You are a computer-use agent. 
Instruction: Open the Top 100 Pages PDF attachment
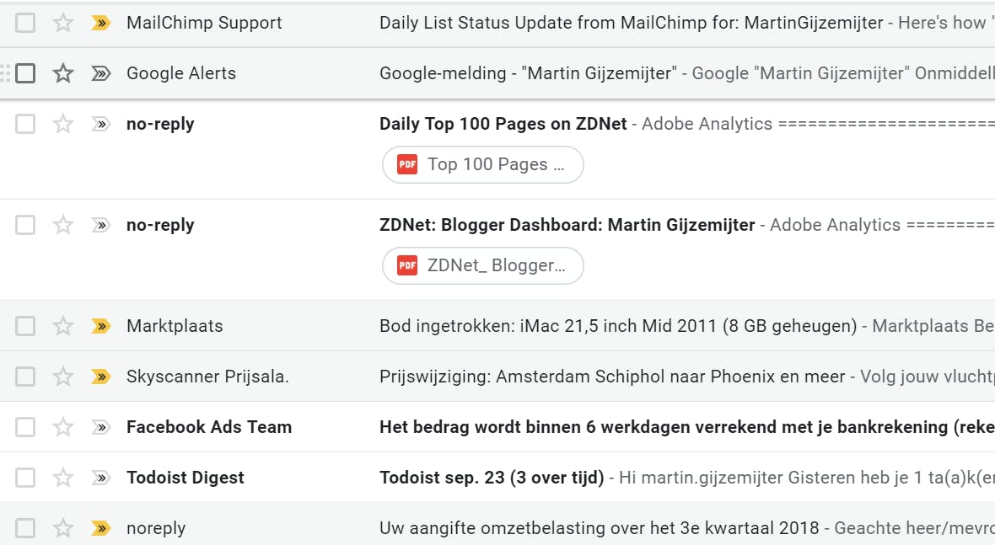(482, 164)
